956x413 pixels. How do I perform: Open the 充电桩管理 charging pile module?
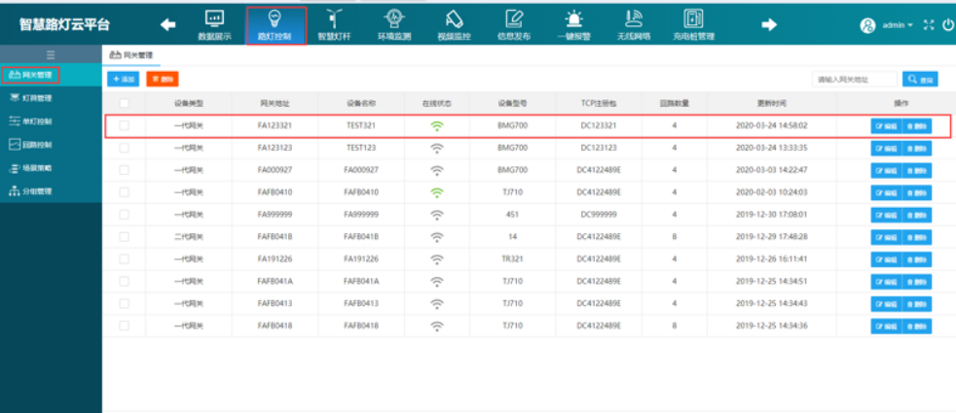pos(693,24)
